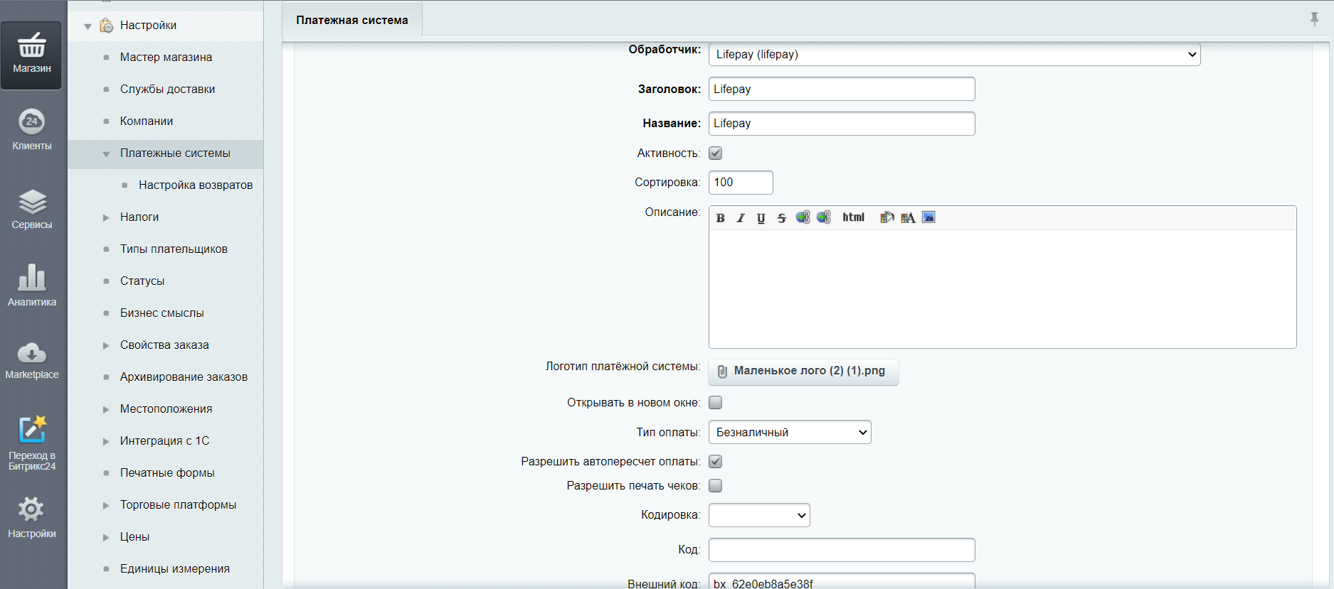
Task: Remove hyperlink in the description editor
Action: [x=824, y=217]
